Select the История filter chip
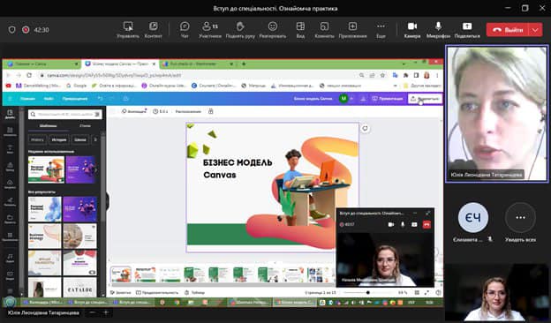 pos(59,139)
